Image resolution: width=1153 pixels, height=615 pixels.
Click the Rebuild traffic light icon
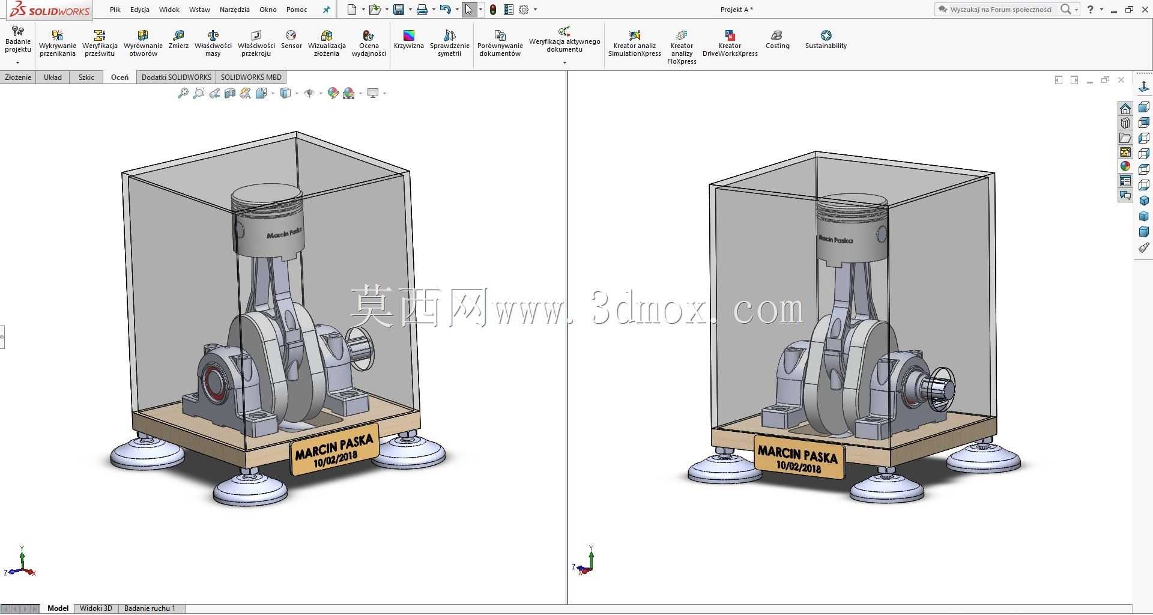point(493,10)
